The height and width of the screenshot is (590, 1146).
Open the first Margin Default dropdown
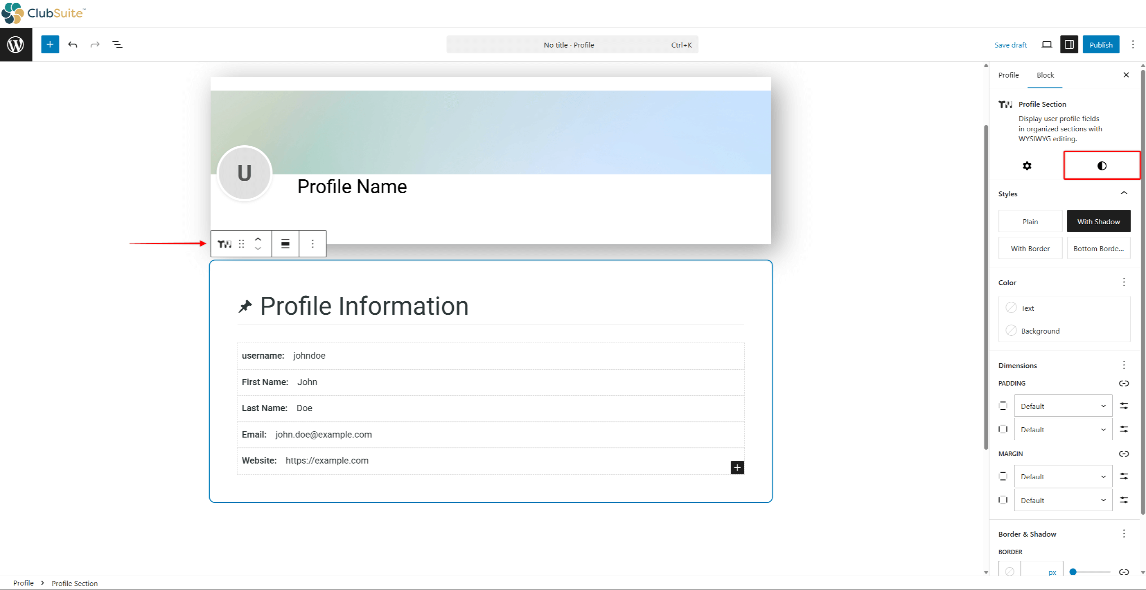pyautogui.click(x=1063, y=477)
